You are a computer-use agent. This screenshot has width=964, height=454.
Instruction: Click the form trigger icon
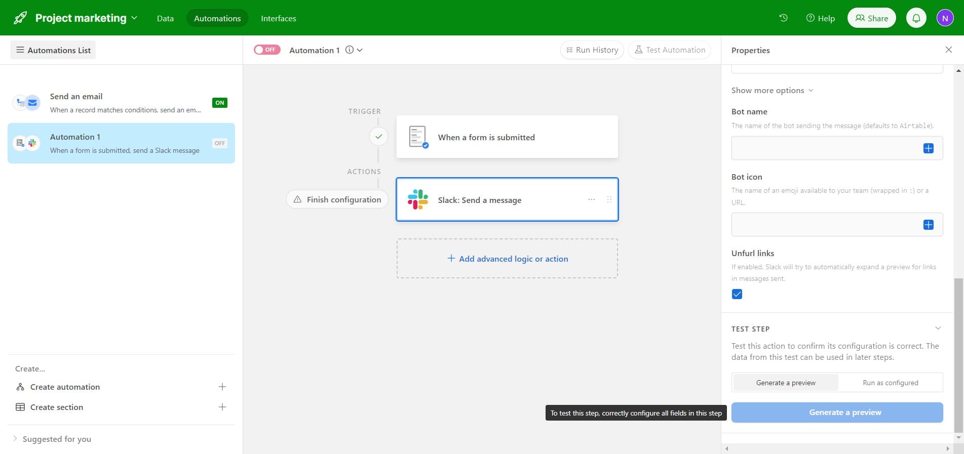418,137
